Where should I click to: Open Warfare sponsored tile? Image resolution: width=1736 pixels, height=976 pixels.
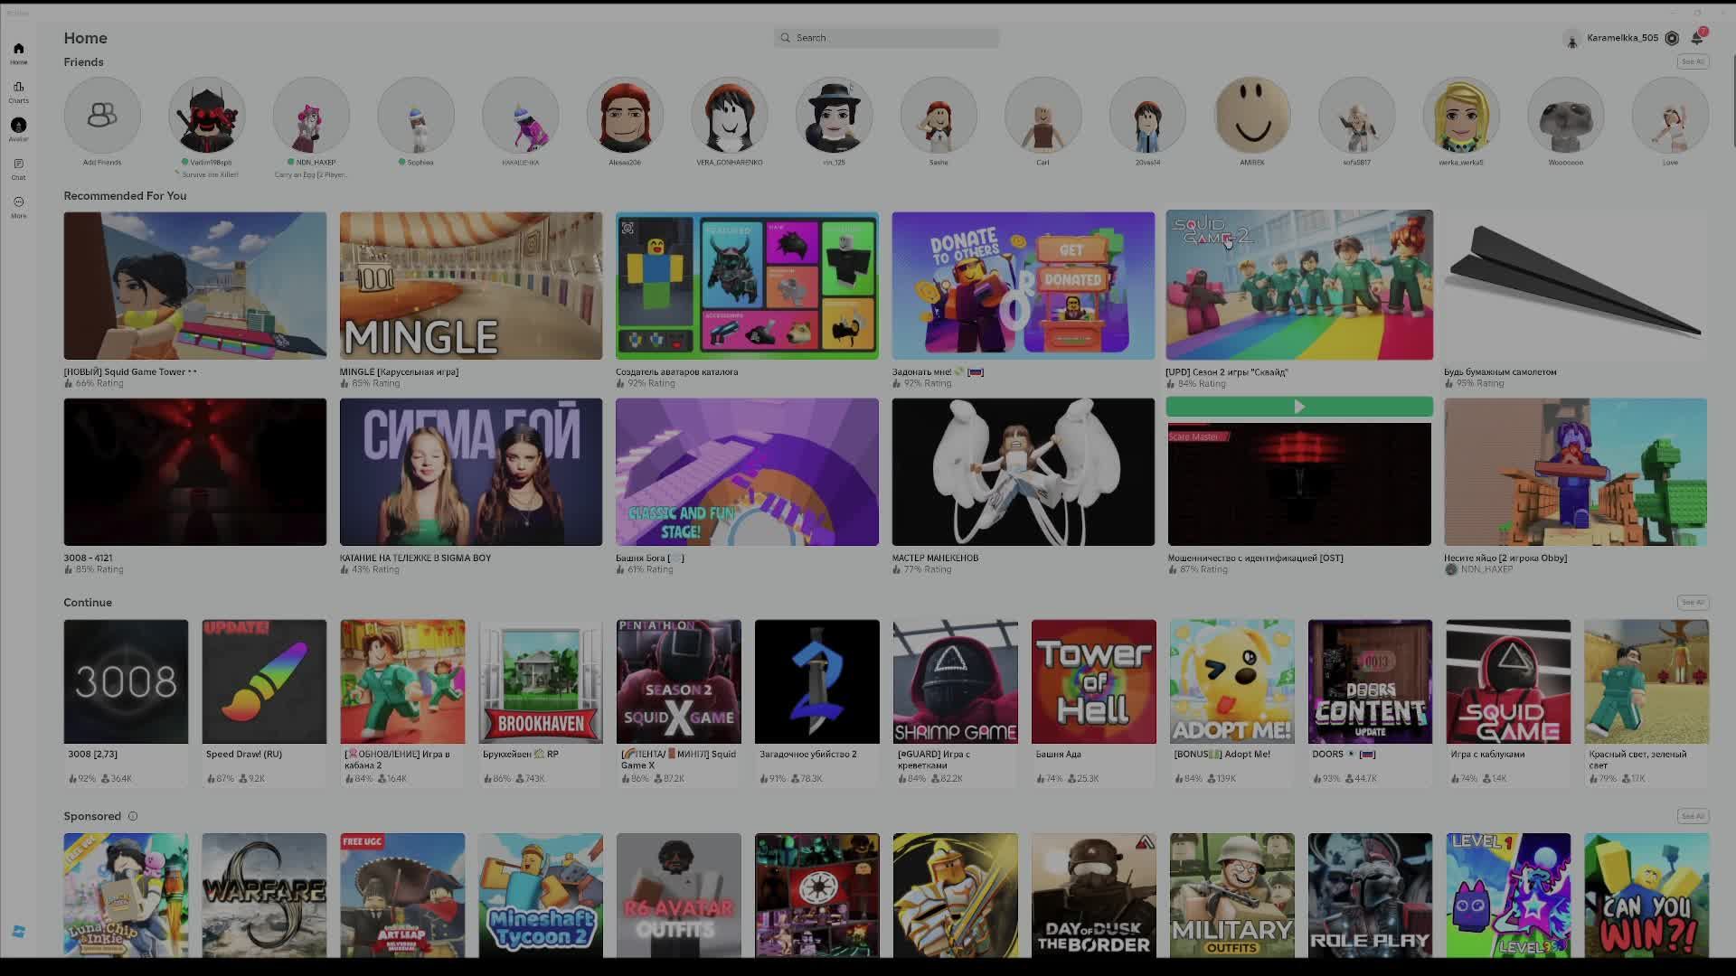pos(264,895)
